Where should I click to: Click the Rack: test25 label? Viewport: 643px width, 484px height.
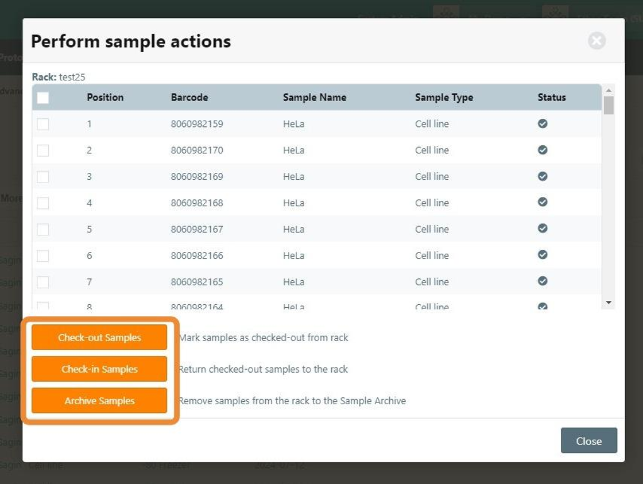click(x=59, y=77)
